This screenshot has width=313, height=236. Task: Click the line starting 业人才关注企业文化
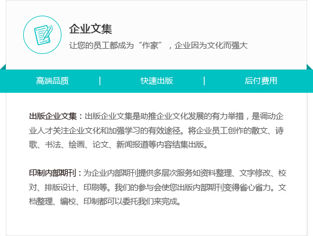[x=156, y=130]
